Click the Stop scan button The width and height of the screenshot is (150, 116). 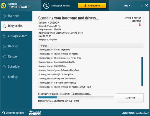click(130, 98)
